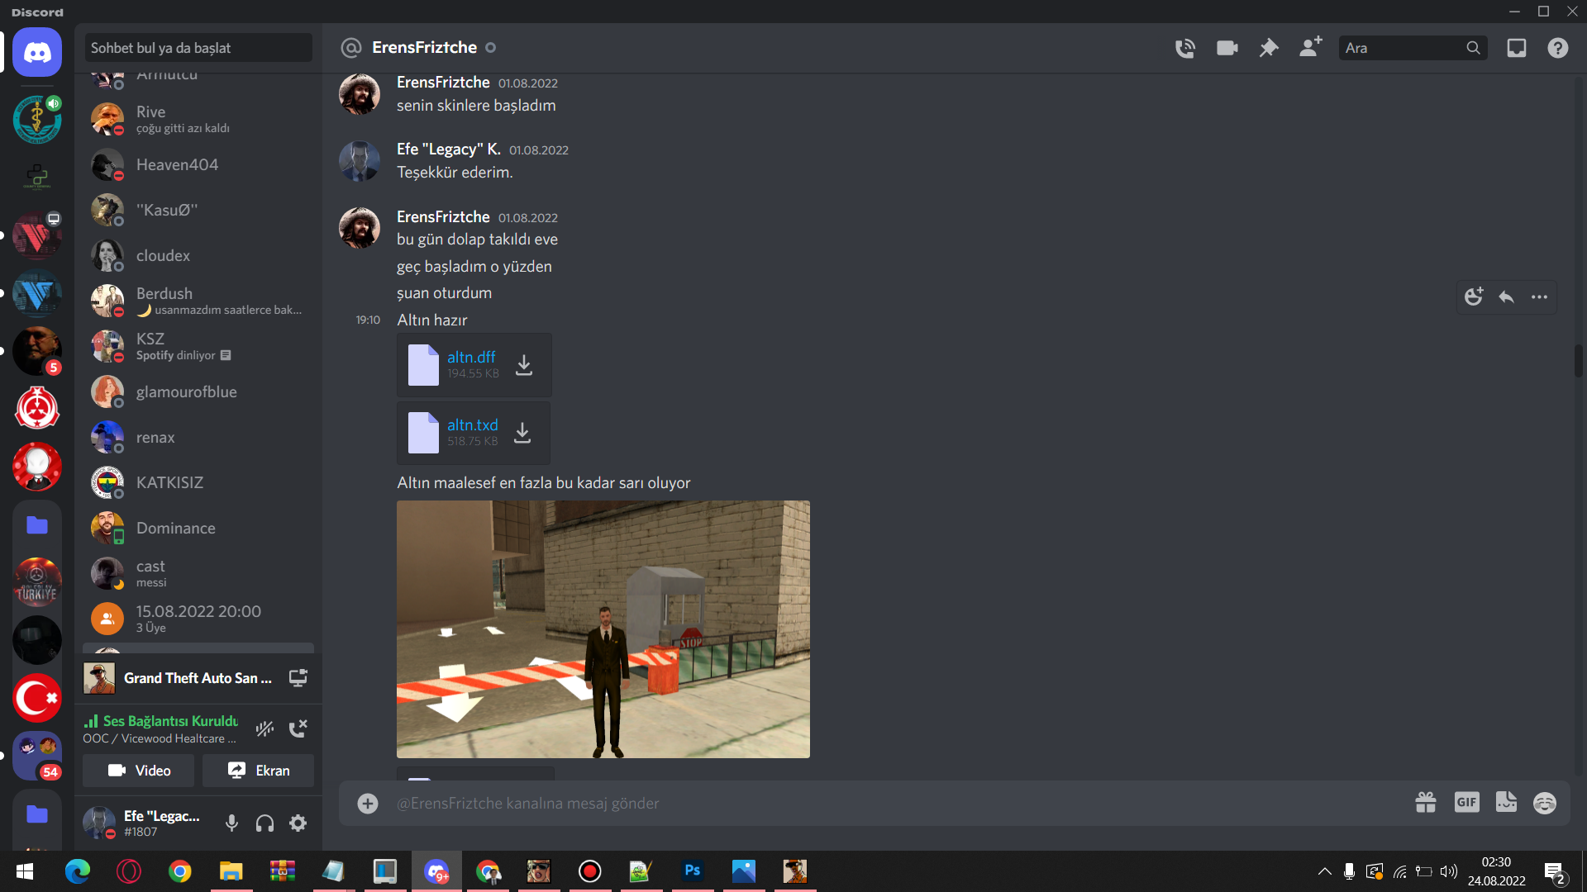The width and height of the screenshot is (1587, 892).
Task: Click the 'Sohbet bul ya da başlat' search box
Action: click(x=198, y=48)
